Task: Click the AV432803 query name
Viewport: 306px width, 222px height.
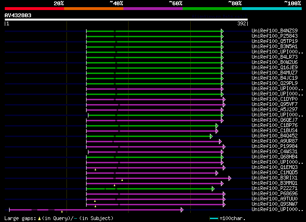Action: (18, 15)
